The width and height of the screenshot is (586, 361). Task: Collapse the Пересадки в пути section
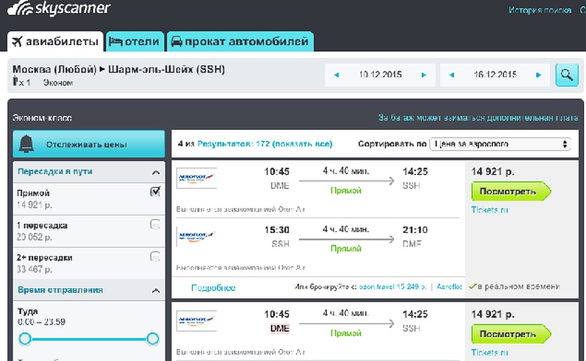click(x=156, y=172)
